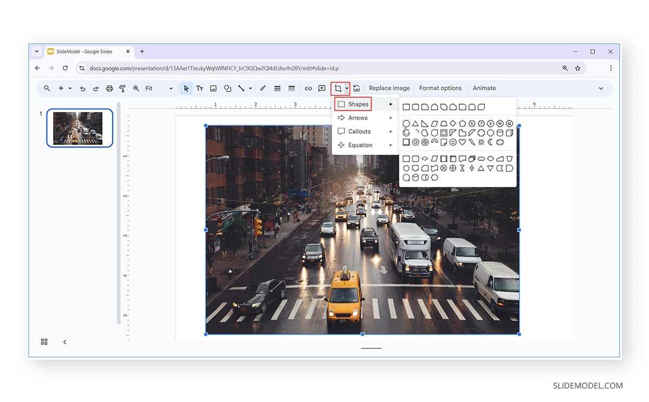Open the Fit zoom level dropdown
This screenshot has width=649, height=402.
coord(159,88)
